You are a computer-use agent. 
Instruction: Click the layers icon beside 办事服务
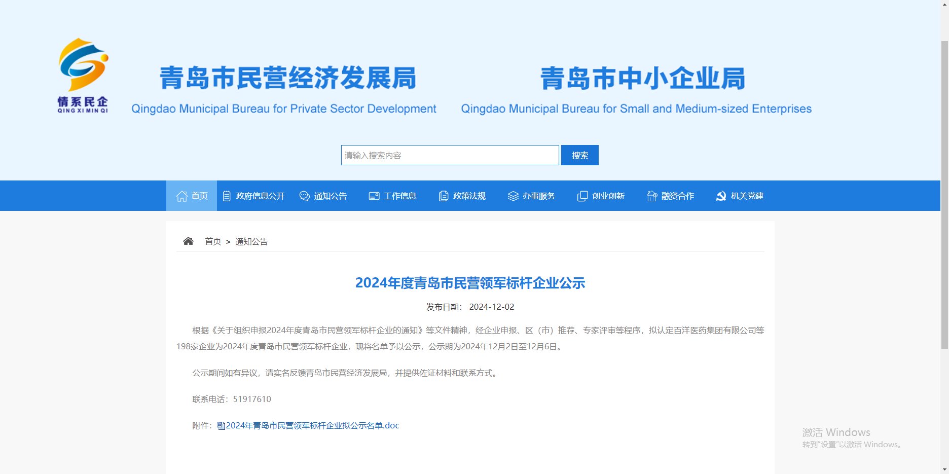(x=513, y=196)
